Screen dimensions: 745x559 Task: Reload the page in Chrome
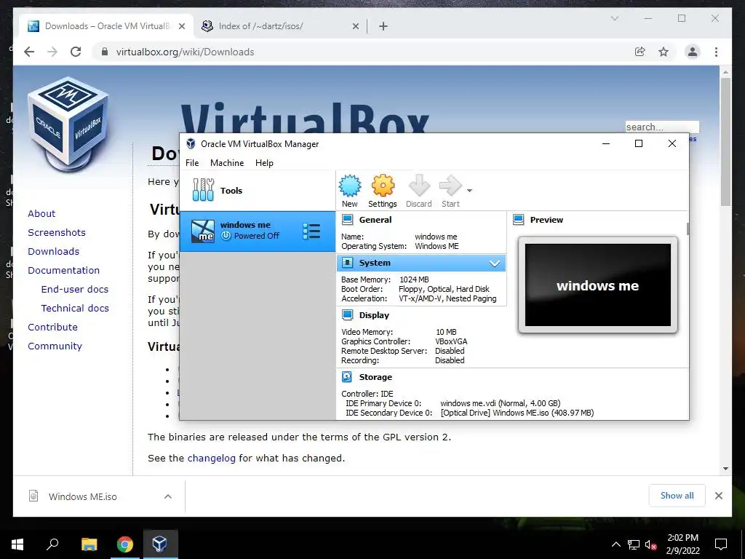tap(76, 52)
